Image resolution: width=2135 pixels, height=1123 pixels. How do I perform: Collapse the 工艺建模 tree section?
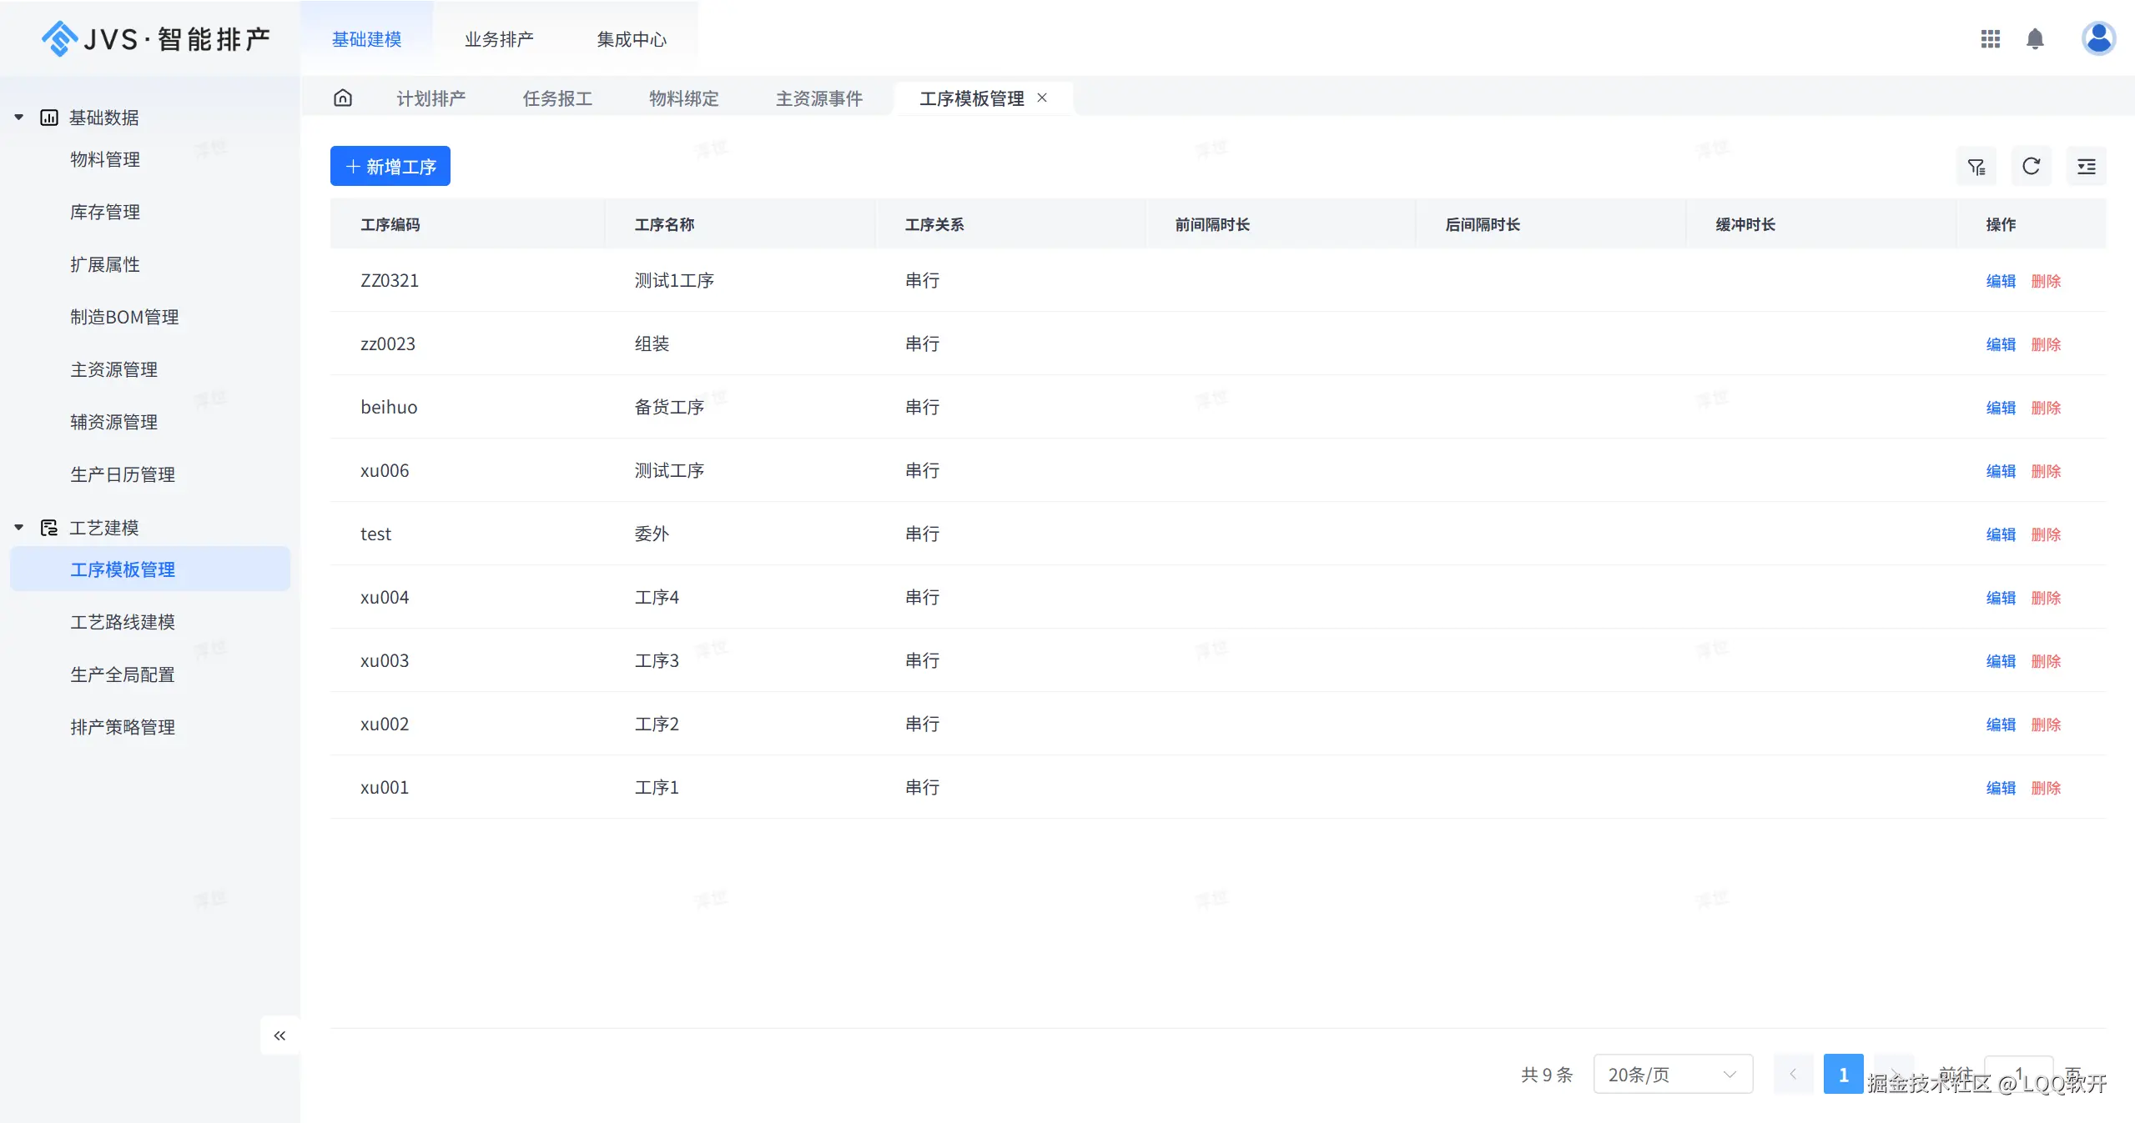[19, 528]
